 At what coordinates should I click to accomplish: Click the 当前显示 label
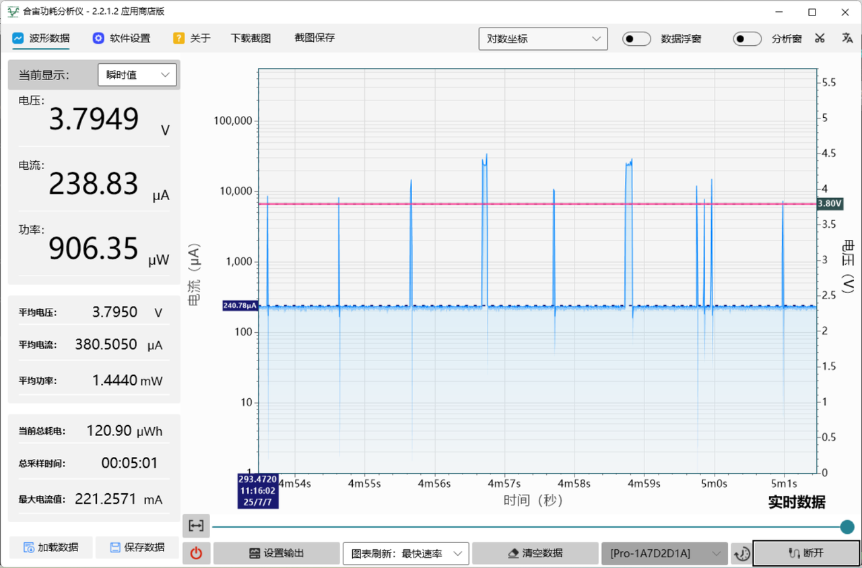(x=44, y=75)
